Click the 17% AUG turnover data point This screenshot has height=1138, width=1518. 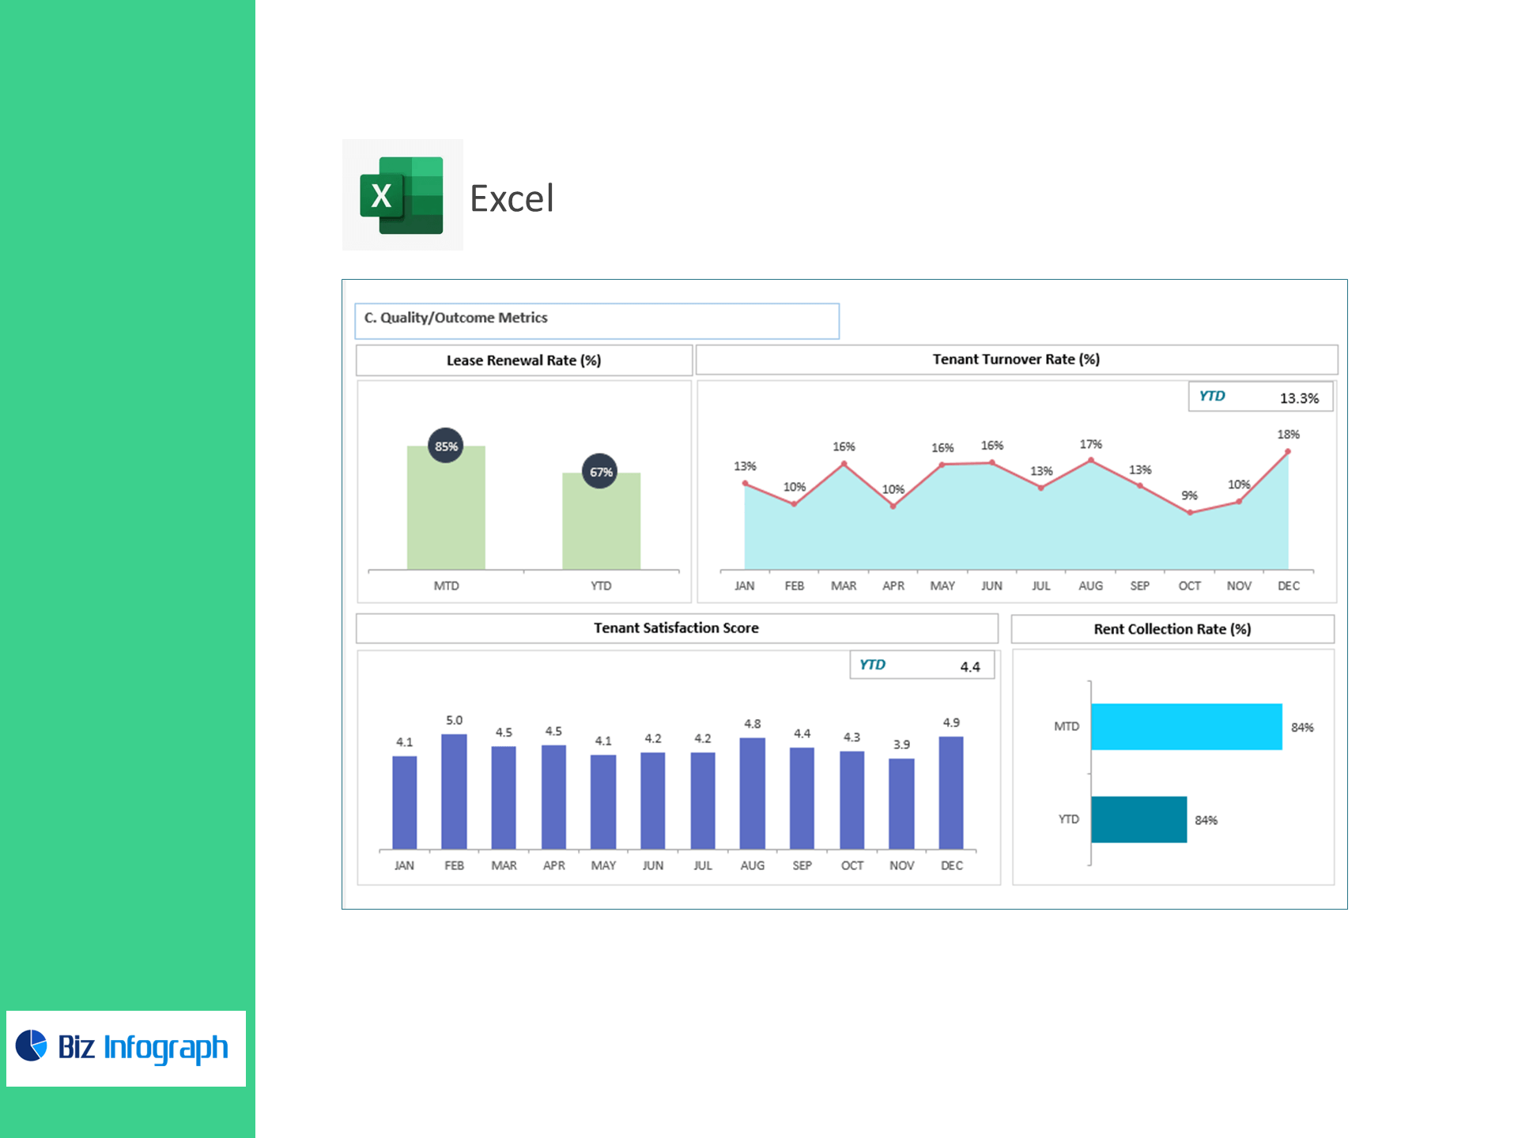1091,460
